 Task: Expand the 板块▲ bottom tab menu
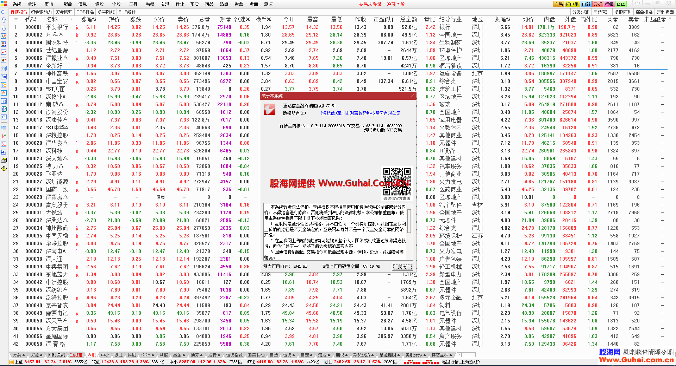(289, 355)
